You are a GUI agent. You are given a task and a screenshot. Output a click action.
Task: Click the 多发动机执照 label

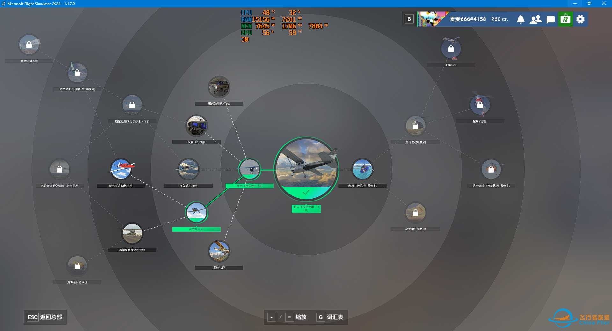click(x=188, y=186)
